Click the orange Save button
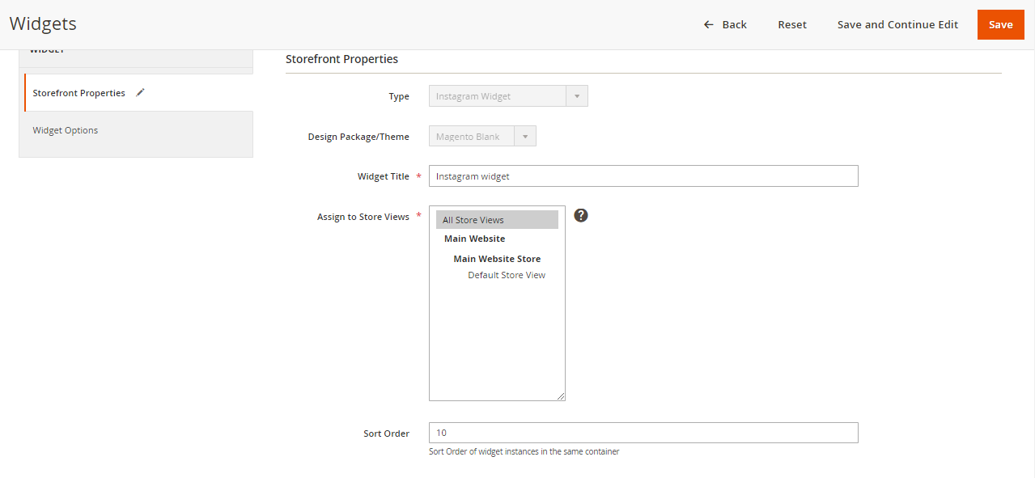The width and height of the screenshot is (1035, 478). pyautogui.click(x=1000, y=24)
